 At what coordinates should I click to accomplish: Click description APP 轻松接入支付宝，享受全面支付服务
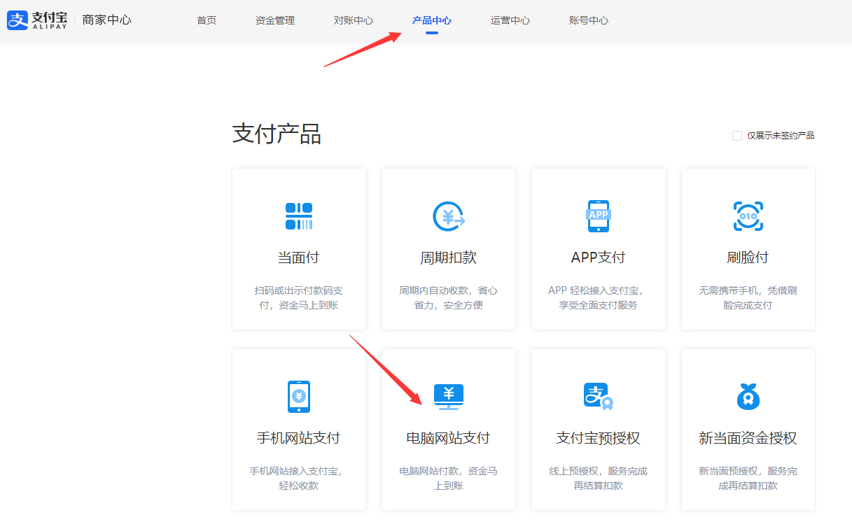(596, 297)
